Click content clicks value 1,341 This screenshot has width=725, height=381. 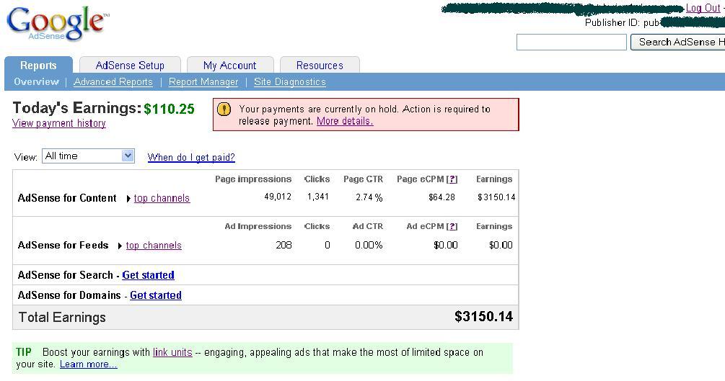click(318, 197)
